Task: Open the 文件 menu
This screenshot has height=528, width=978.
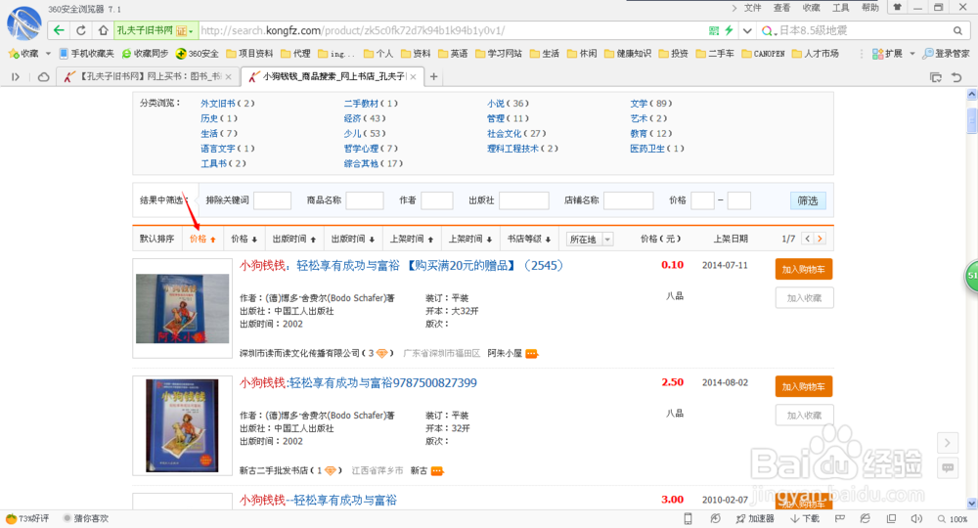Action: [753, 8]
